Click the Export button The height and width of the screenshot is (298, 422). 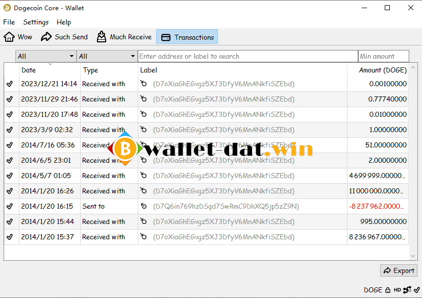pos(399,270)
